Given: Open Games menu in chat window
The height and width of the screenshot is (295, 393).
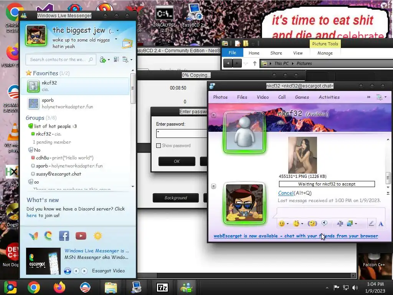Looking at the screenshot, I should pos(302,97).
